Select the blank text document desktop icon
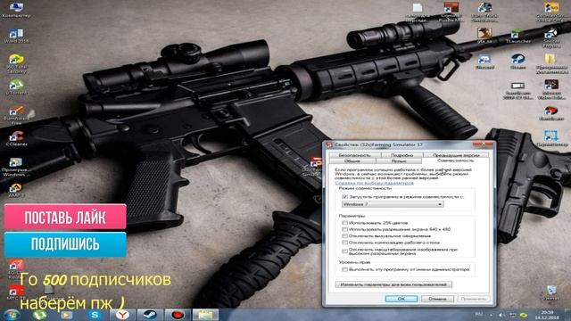 [x=418, y=12]
